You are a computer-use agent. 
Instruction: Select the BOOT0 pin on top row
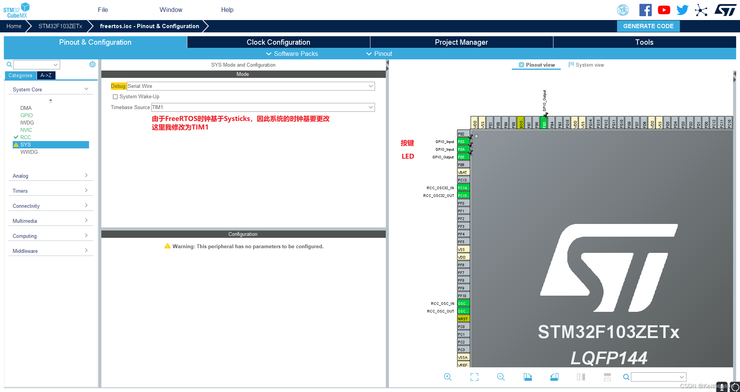coord(521,123)
